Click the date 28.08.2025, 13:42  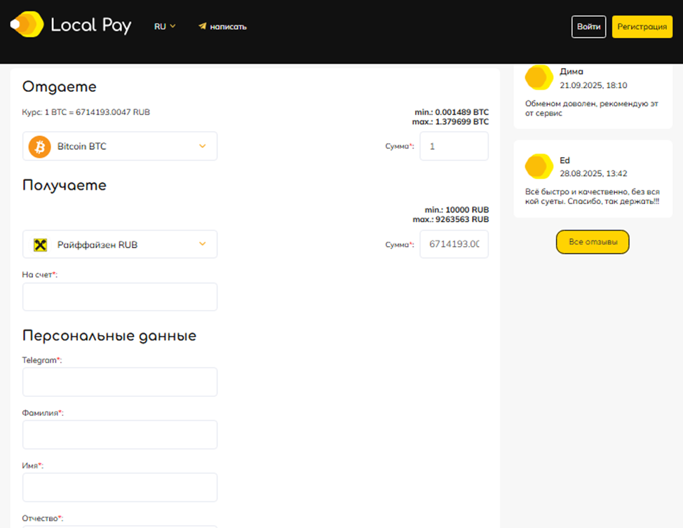click(593, 173)
